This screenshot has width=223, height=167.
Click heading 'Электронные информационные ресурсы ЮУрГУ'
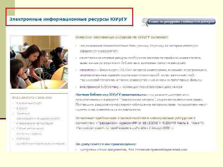68,19
